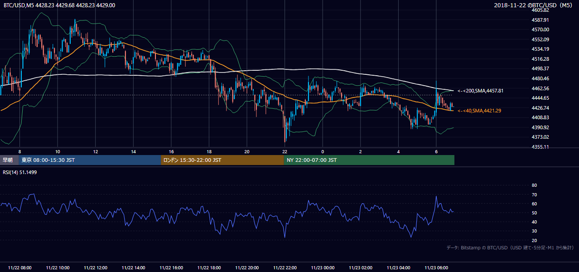Click the bottom date label 11/22 14:00
Image resolution: width=579 pixels, height=272 pixels.
(133, 268)
